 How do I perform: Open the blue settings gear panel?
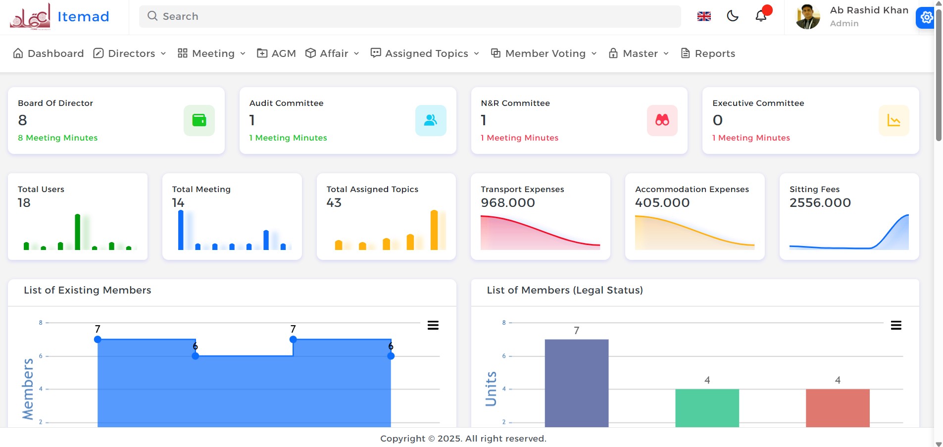pyautogui.click(x=926, y=18)
